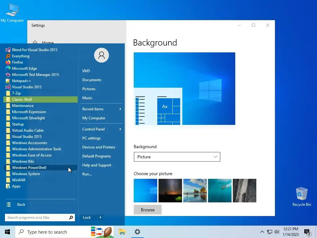Click the Search programs and files field
This screenshot has height=238, width=317.
click(x=40, y=218)
